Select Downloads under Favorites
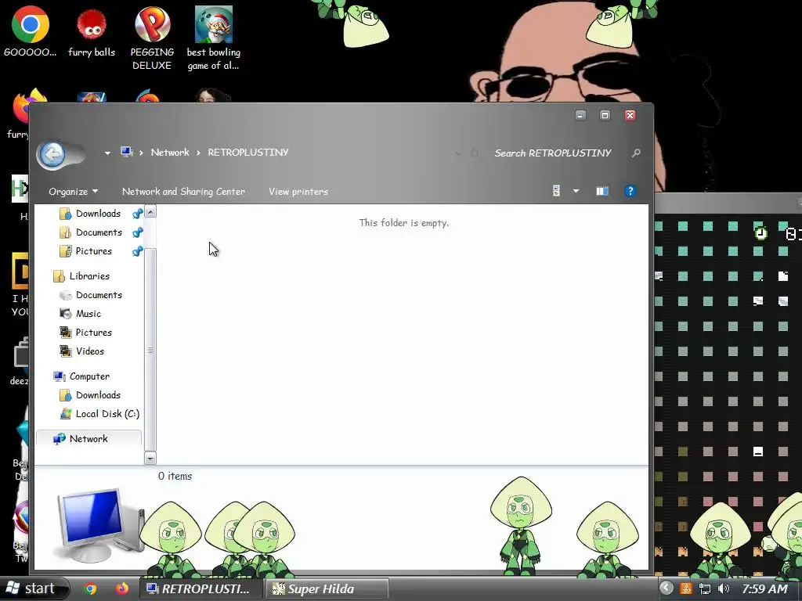The height and width of the screenshot is (601, 802). click(98, 214)
